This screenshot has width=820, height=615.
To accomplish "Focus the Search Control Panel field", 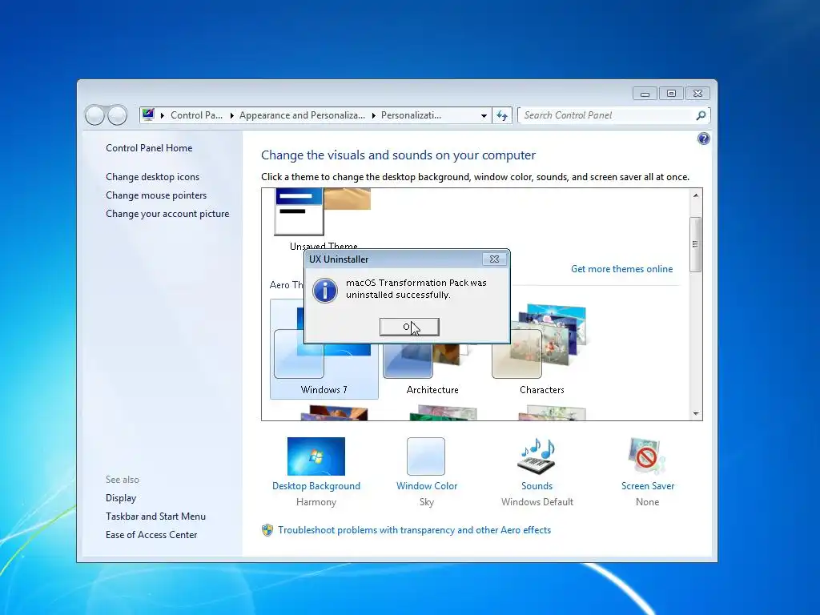I will [613, 115].
